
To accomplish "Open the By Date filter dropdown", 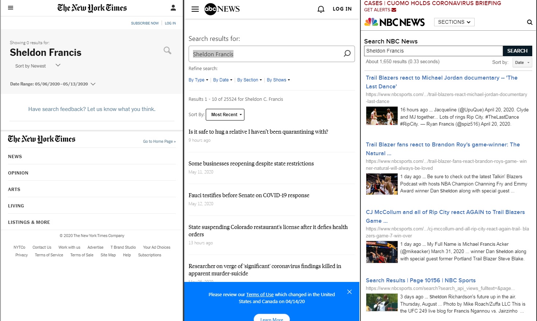I will point(223,80).
